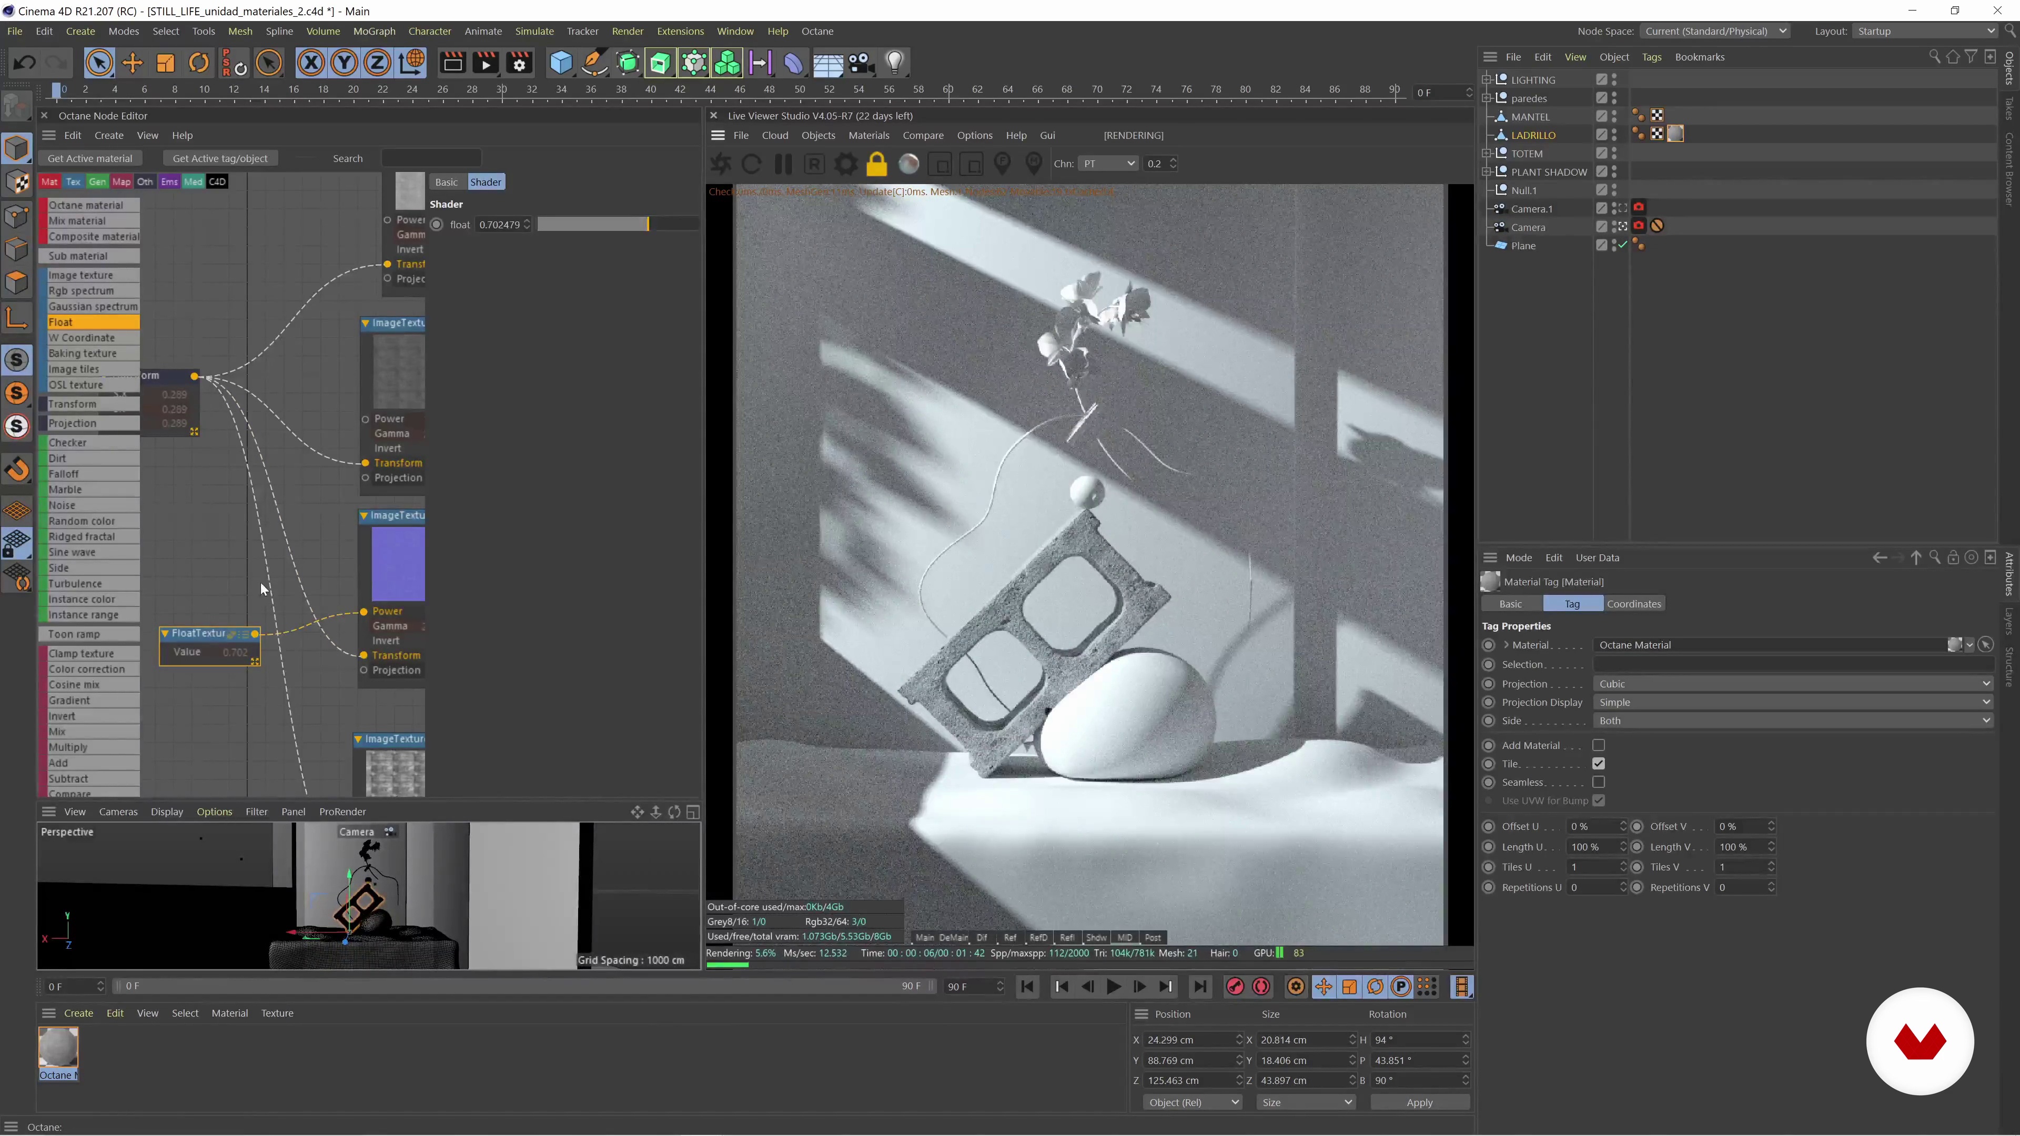Open Materials menu in Live Viewer
2020x1136 pixels.
pyautogui.click(x=869, y=136)
